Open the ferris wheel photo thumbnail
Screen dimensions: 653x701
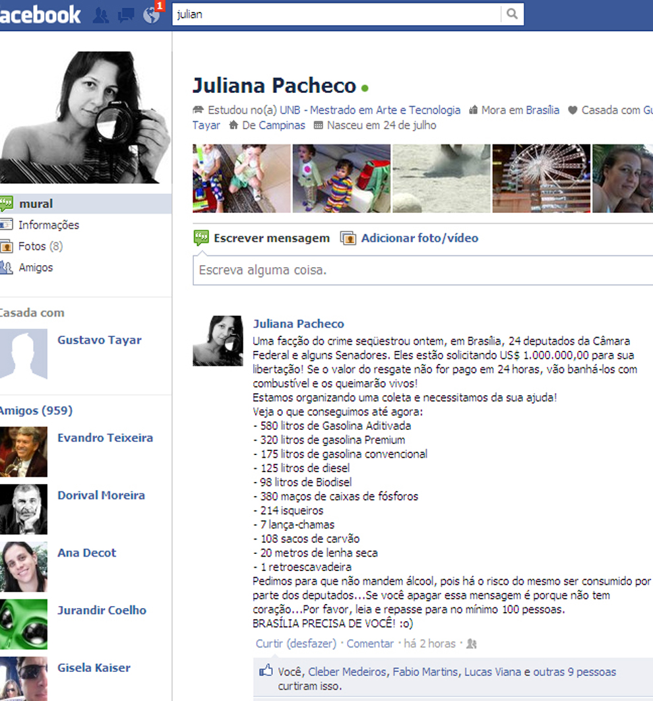pos(541,178)
